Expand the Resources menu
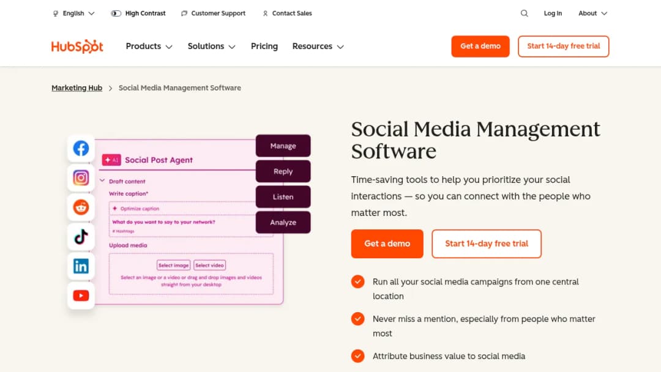 318,46
